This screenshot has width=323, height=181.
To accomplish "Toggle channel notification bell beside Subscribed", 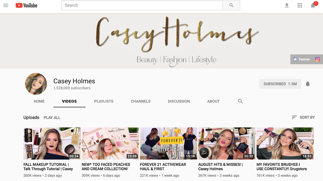I will 308,84.
